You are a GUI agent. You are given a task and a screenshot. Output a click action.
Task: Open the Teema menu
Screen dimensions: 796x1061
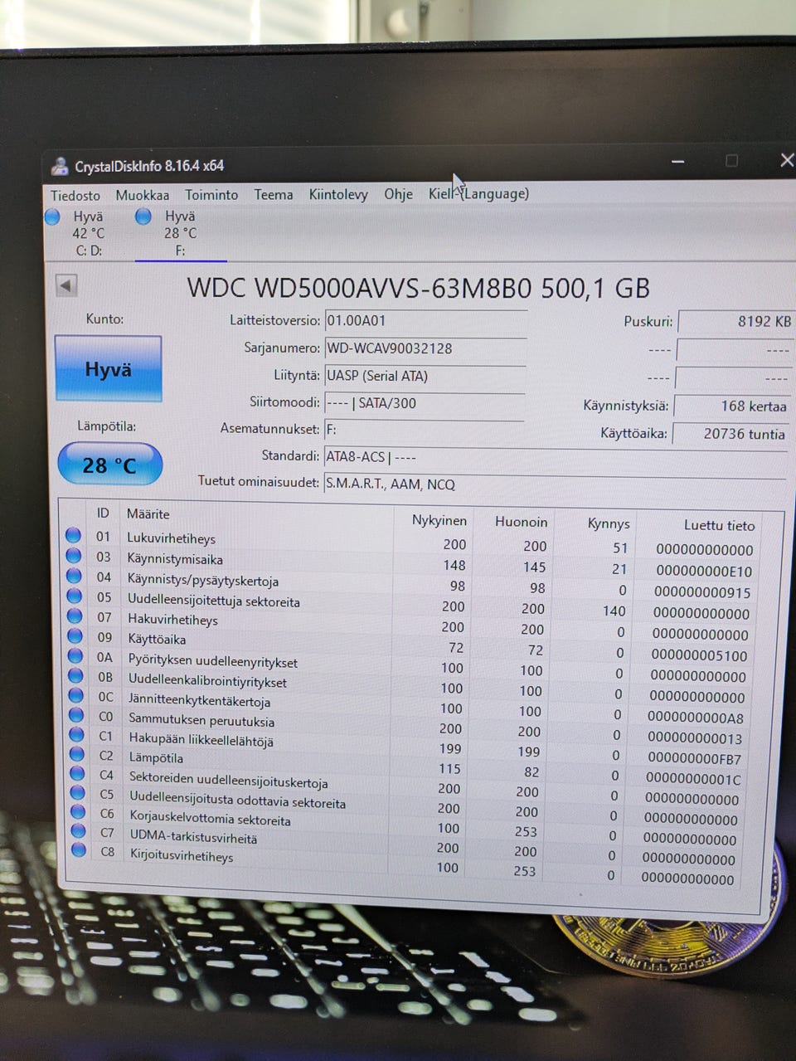coord(274,195)
